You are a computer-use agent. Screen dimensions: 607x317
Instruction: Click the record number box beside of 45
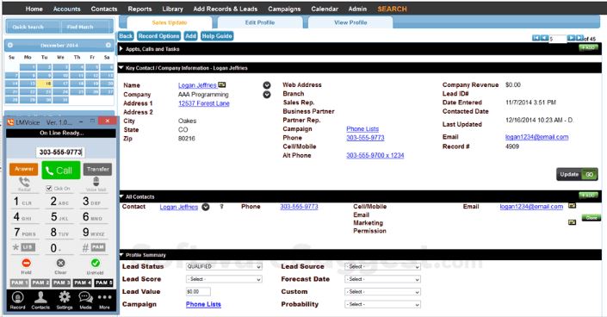(557, 39)
